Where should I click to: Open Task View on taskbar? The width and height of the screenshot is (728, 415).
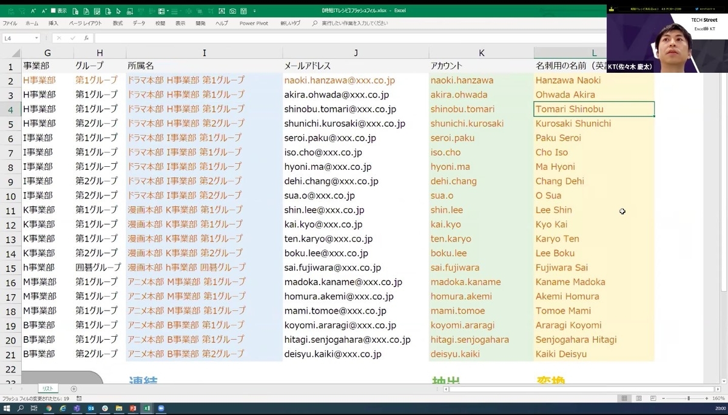click(x=34, y=409)
